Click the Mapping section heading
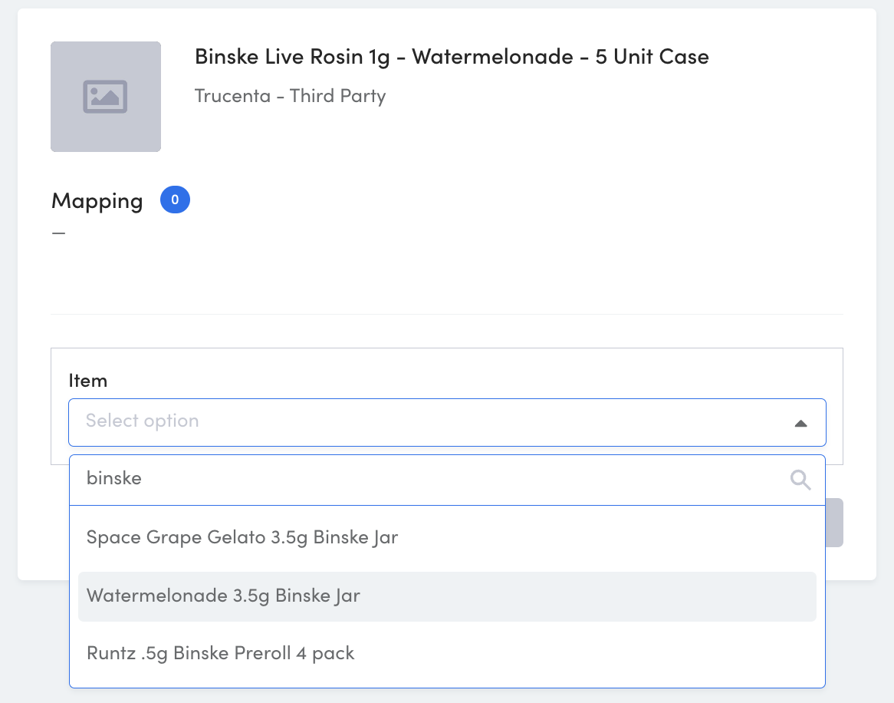Screen dimensions: 894x703 click(97, 201)
